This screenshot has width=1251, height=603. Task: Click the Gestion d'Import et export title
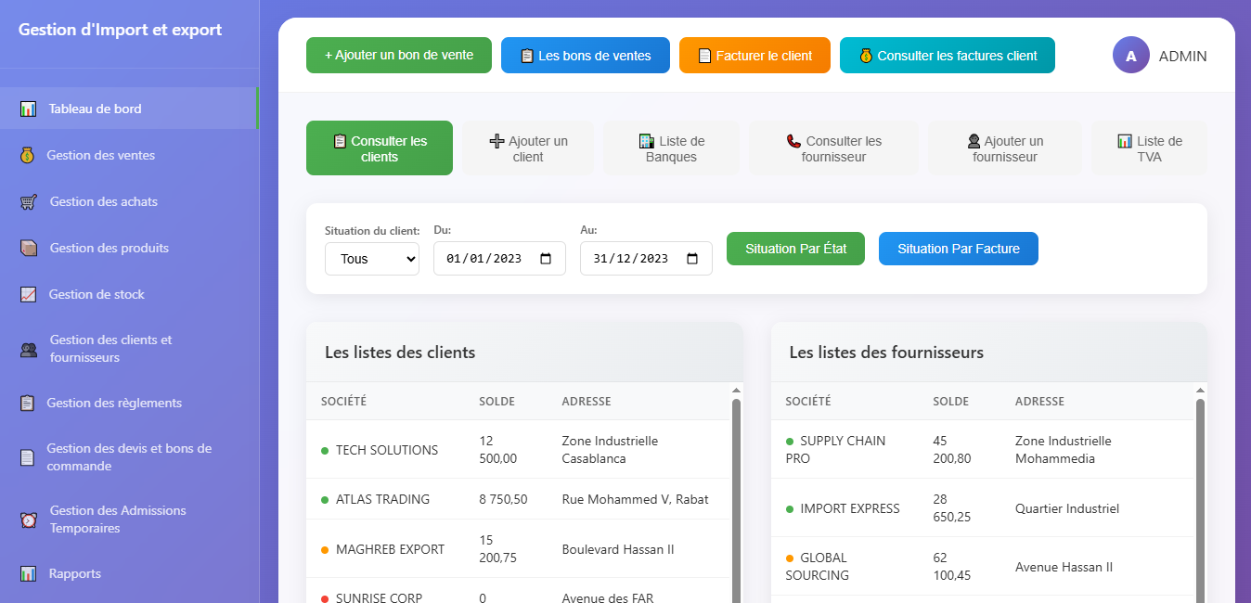pos(121,30)
